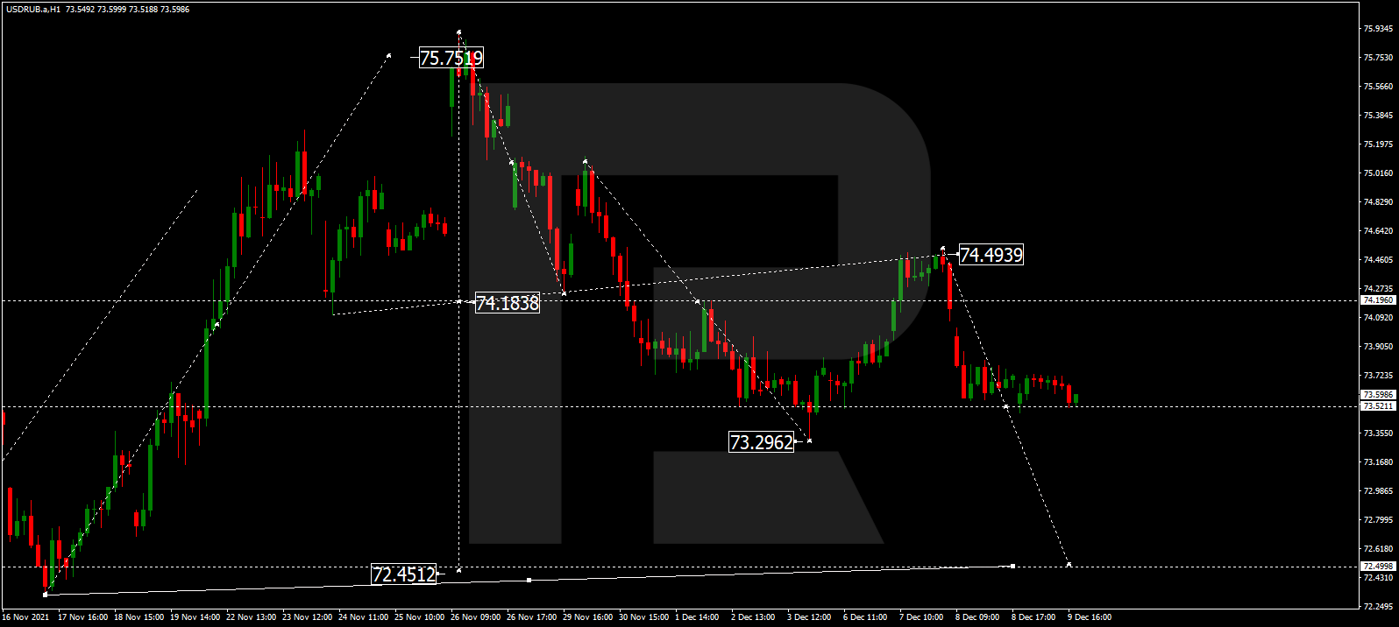Click the 16 Nov 2021 date label
The width and height of the screenshot is (1399, 627).
[25, 617]
